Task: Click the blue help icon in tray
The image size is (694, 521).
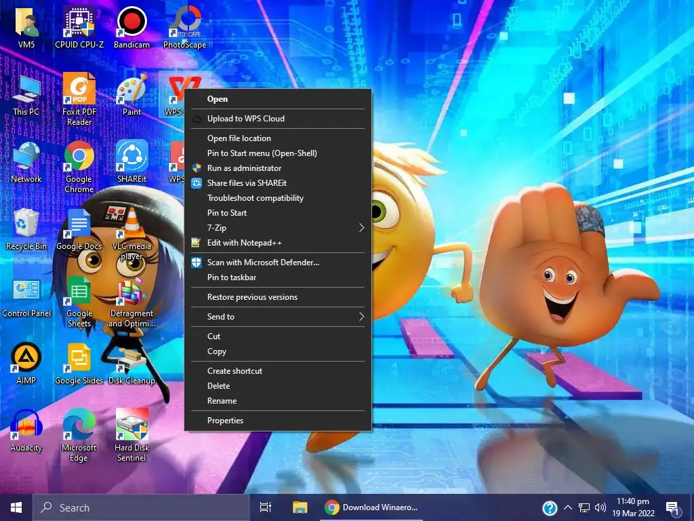Action: (x=550, y=507)
